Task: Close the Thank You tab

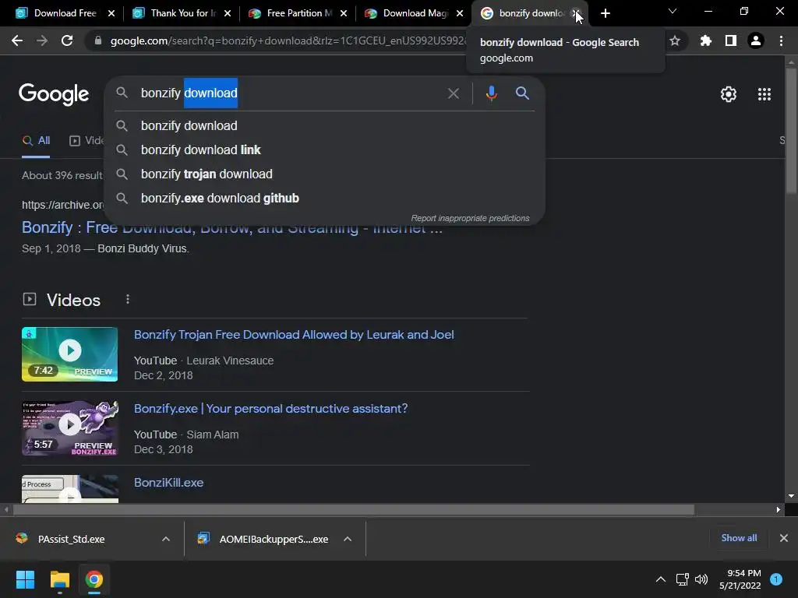Action: coord(228,14)
